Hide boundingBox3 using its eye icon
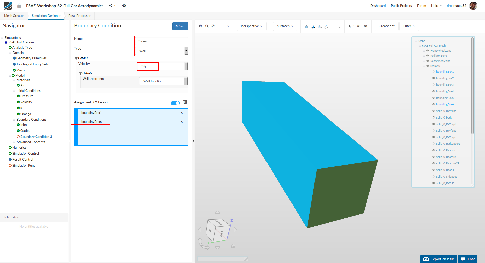The width and height of the screenshot is (485, 263). [x=434, y=85]
